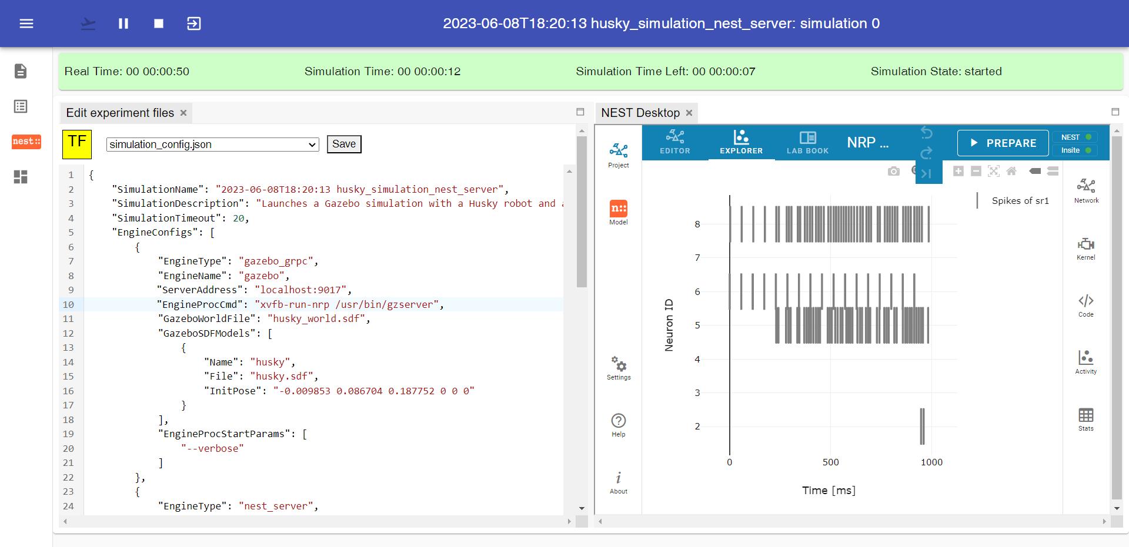This screenshot has height=547, width=1129.
Task: Click the "--verbose" parameter in editor
Action: point(212,448)
